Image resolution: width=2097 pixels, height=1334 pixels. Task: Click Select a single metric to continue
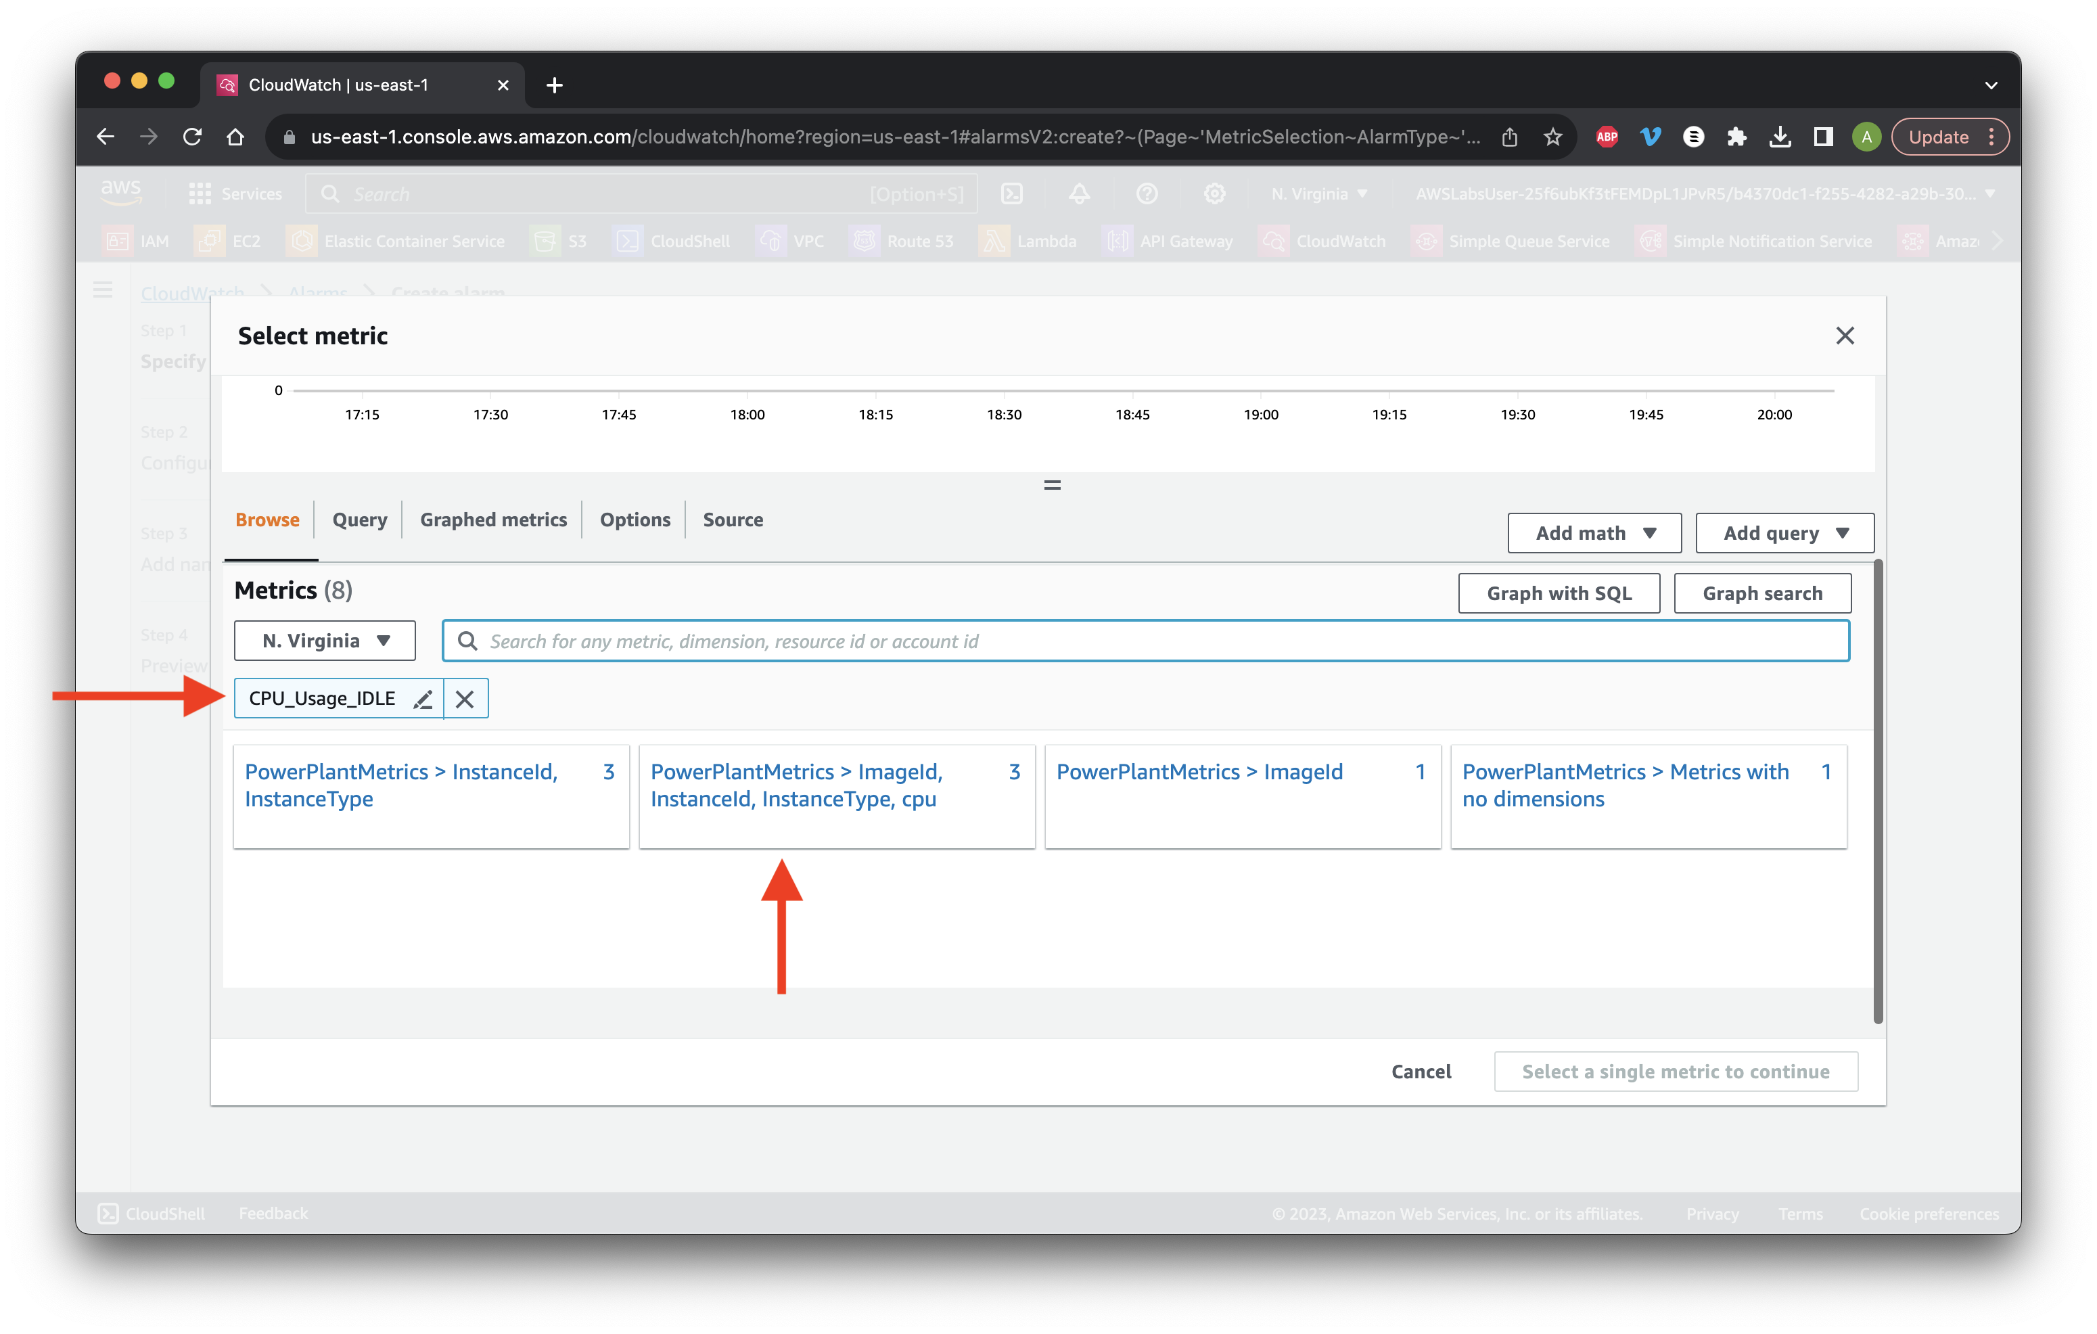click(1676, 1071)
